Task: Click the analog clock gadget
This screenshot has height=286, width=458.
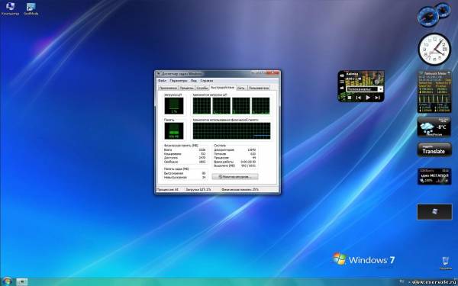Action: 434,49
